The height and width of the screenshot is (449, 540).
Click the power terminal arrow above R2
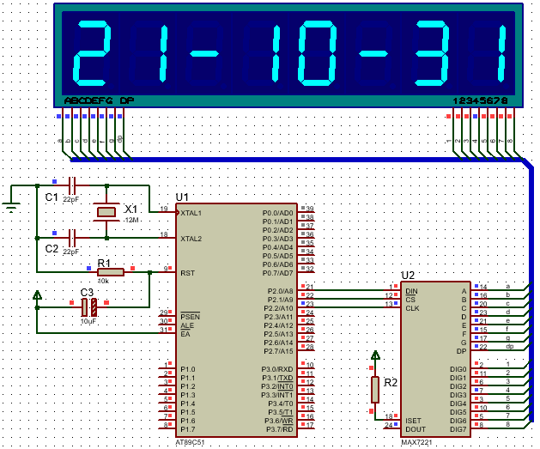point(375,355)
